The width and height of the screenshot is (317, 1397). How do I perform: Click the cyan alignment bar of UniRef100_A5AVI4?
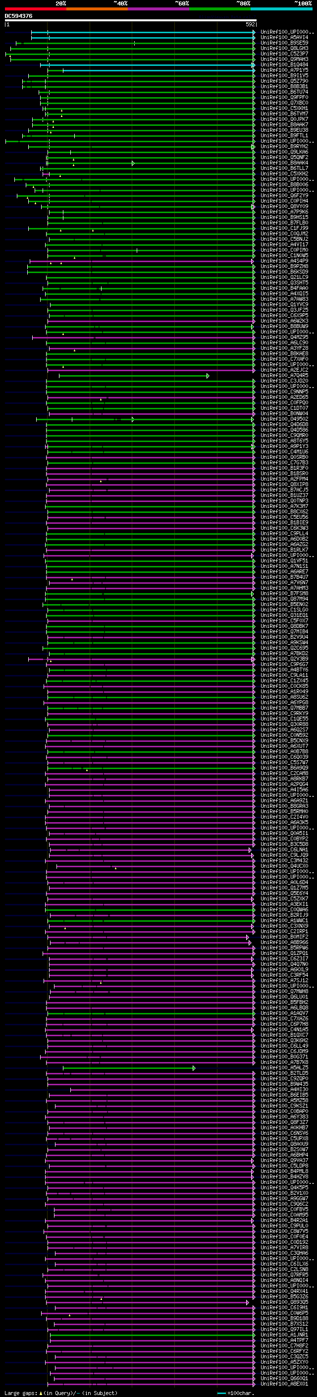pyautogui.click(x=143, y=38)
